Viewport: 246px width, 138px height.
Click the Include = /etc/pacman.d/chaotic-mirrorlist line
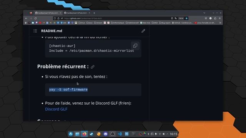[x=91, y=51]
